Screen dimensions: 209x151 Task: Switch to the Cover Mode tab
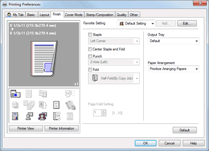click(74, 15)
